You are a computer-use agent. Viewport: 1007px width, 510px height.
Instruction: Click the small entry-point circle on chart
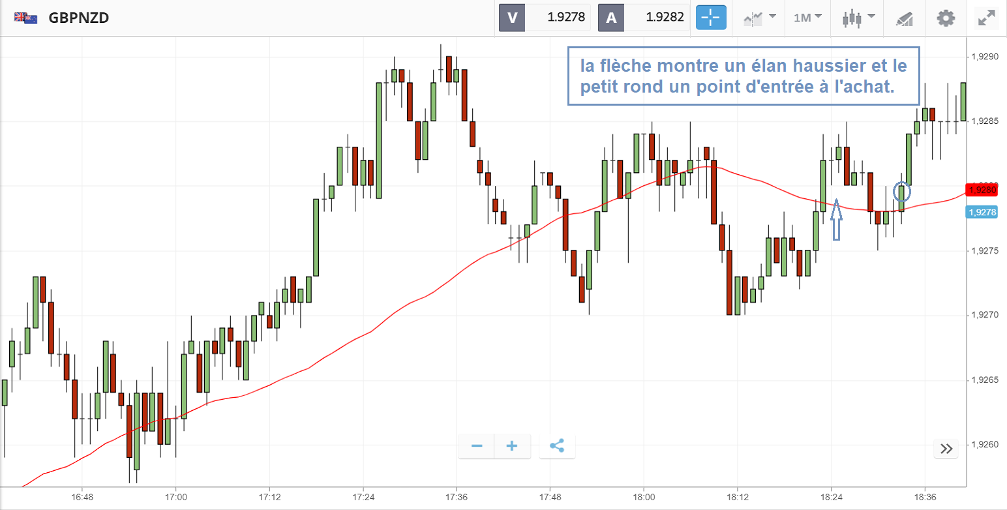(902, 192)
